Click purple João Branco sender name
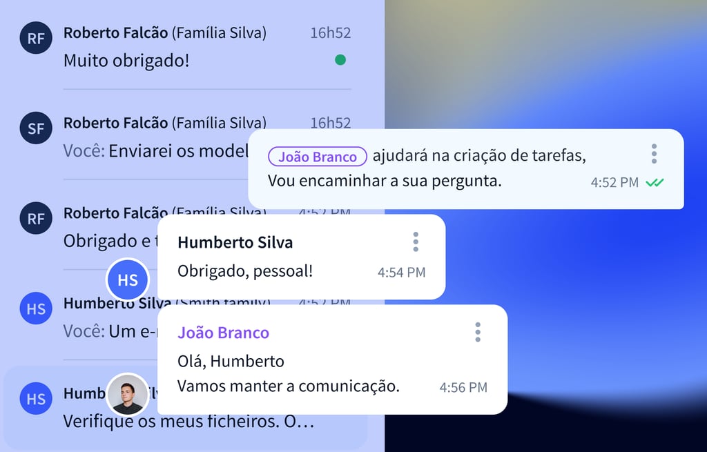The width and height of the screenshot is (707, 452). pyautogui.click(x=223, y=333)
